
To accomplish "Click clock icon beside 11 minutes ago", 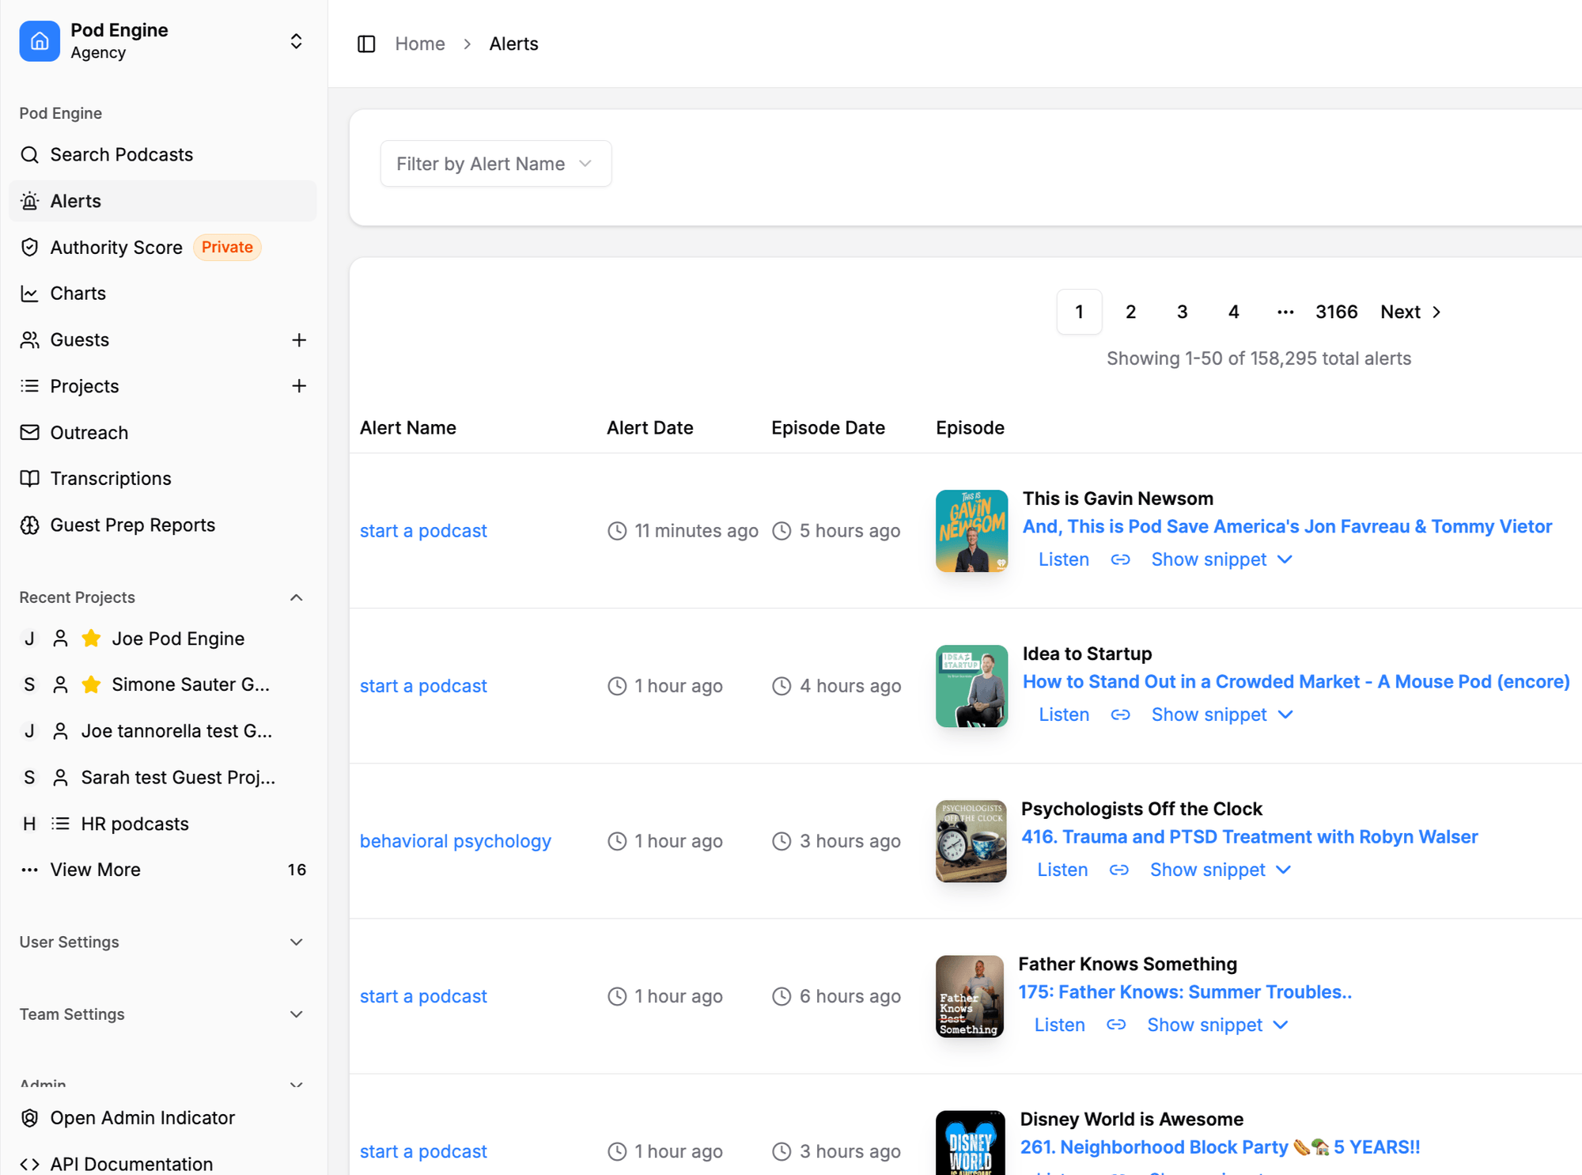I will (x=617, y=531).
